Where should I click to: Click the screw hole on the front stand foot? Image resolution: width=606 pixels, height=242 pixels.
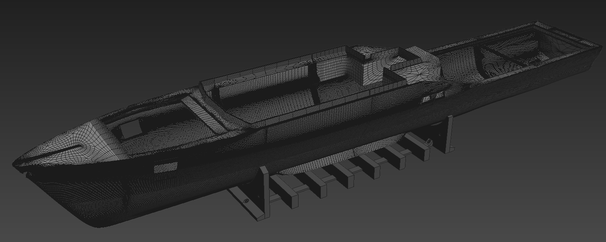tap(246, 201)
